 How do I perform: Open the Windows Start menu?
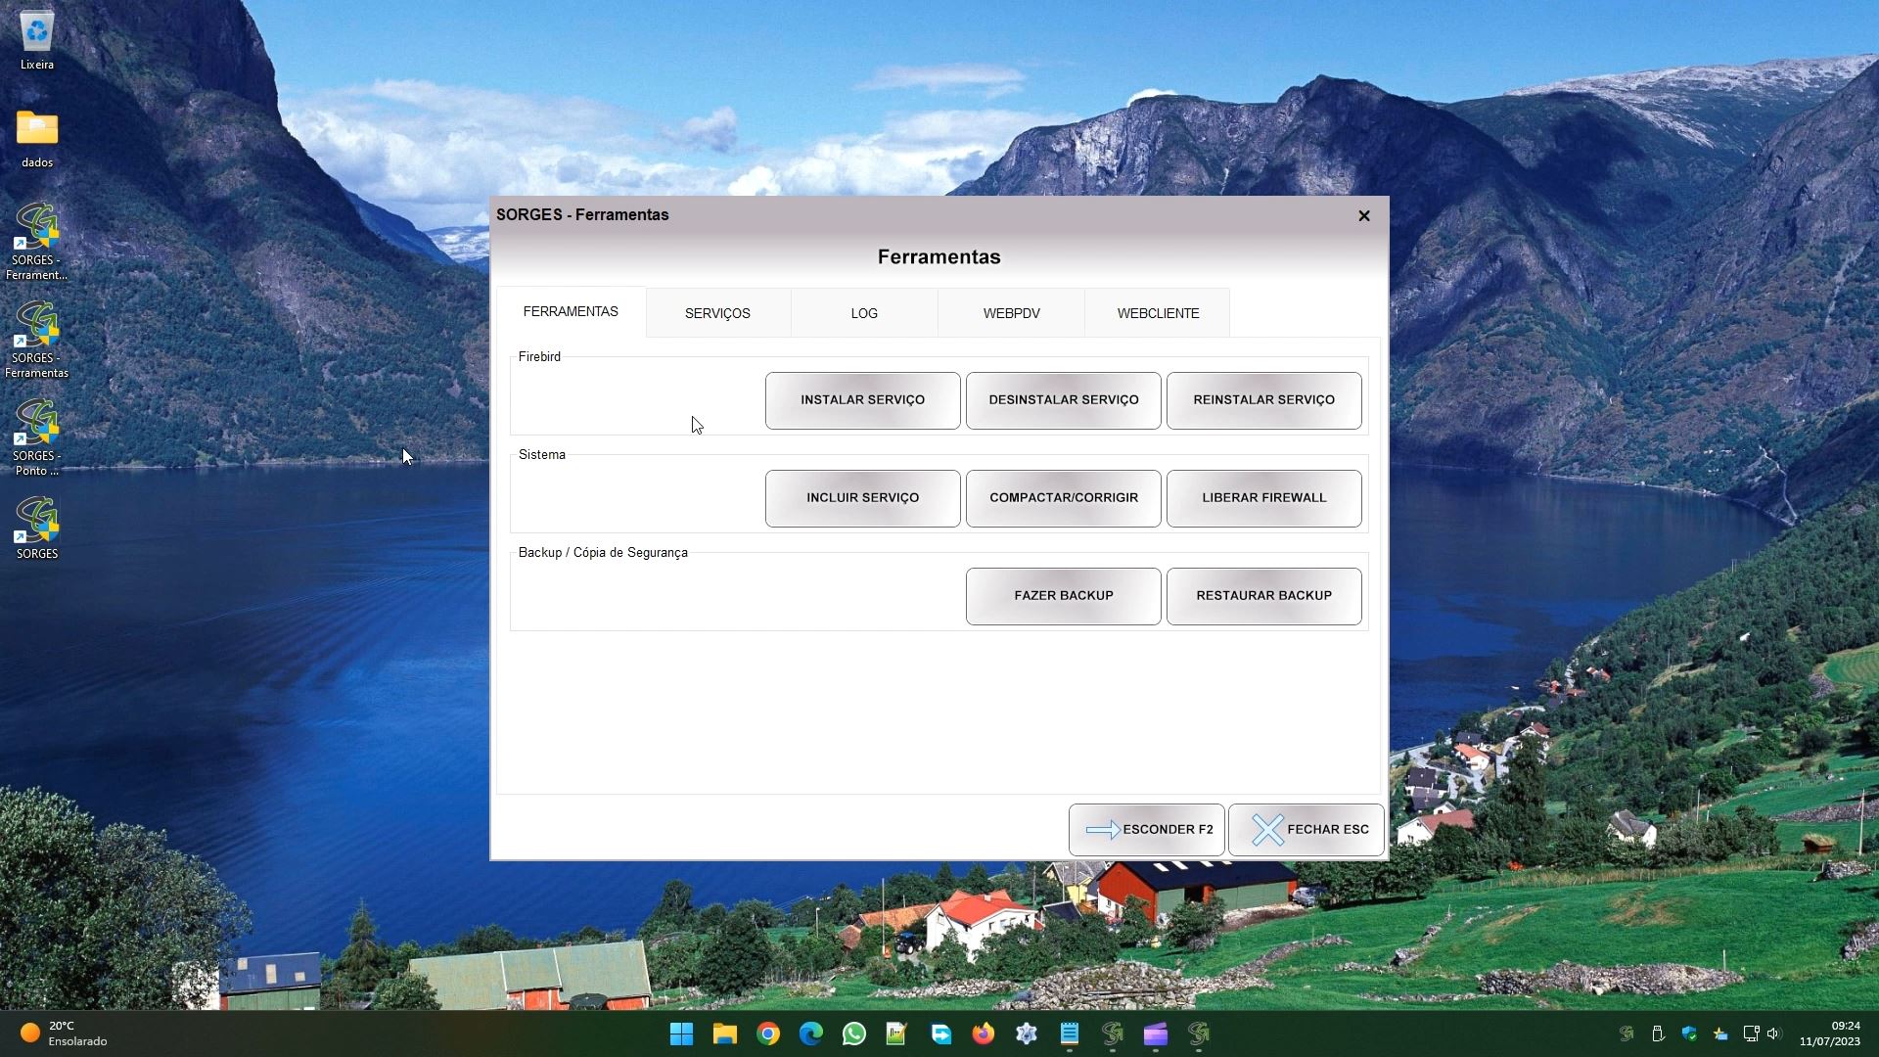pyautogui.click(x=681, y=1034)
